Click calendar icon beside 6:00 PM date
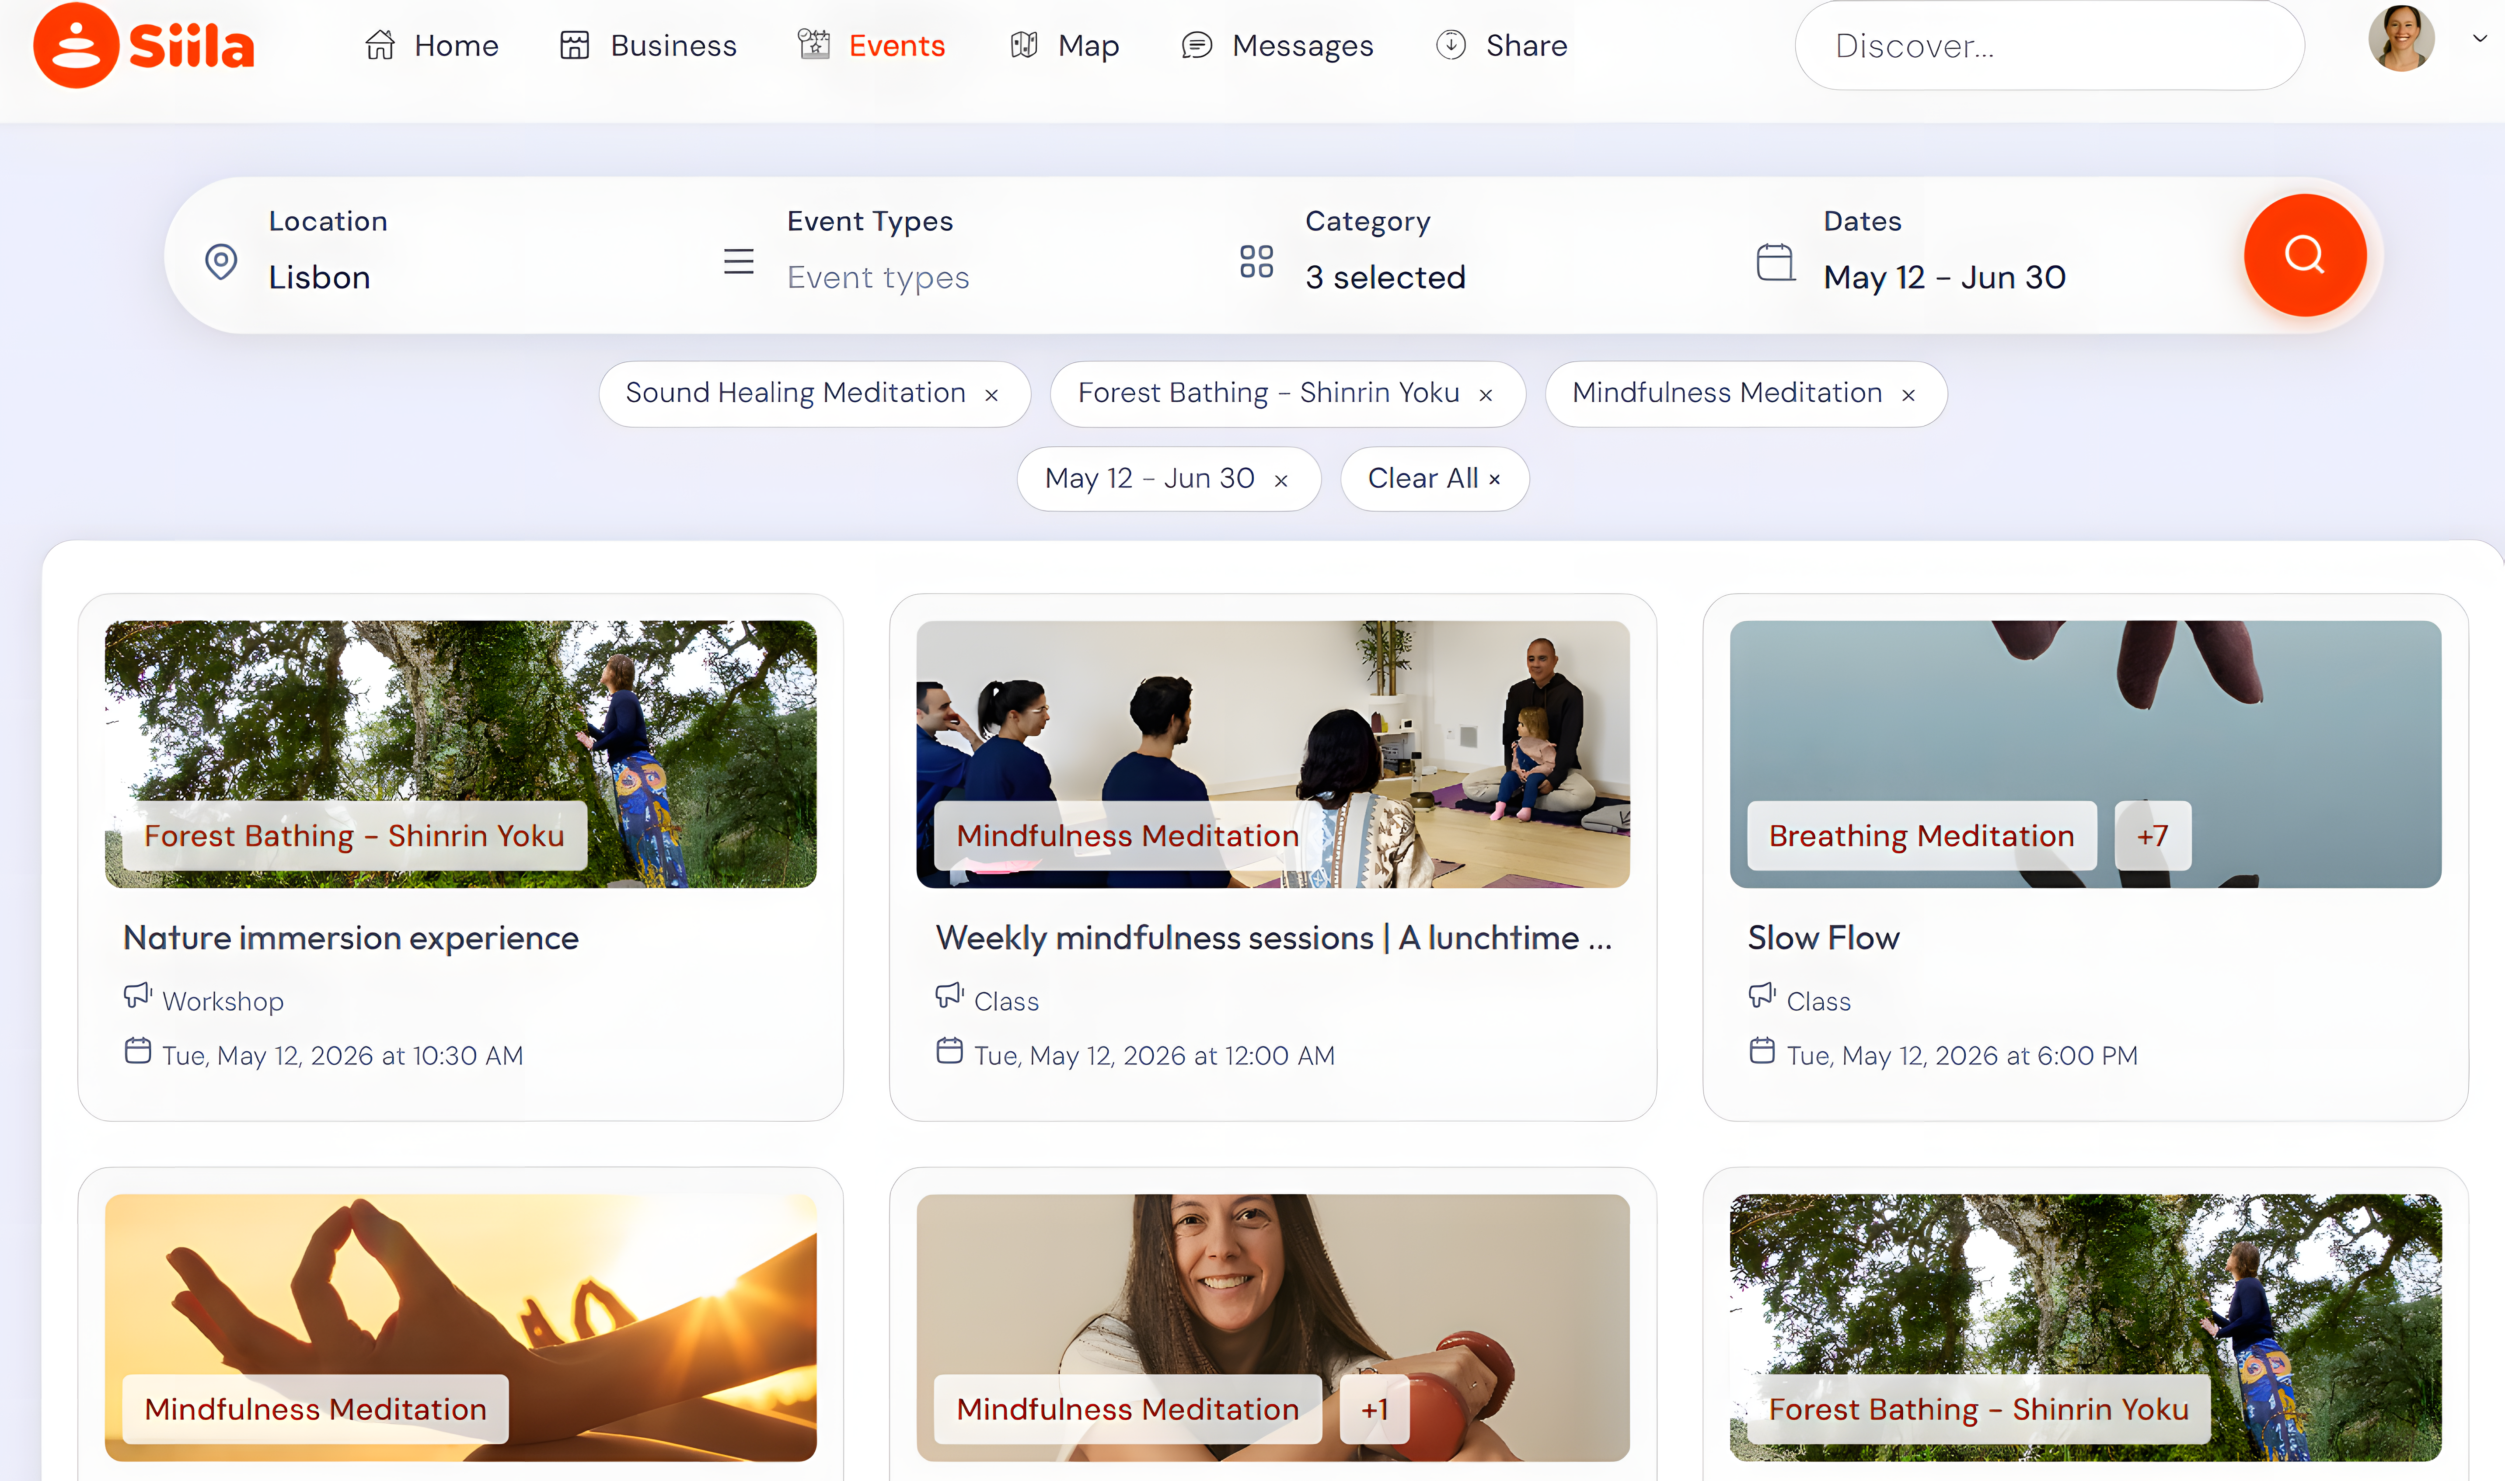The image size is (2505, 1481). [x=1762, y=1051]
